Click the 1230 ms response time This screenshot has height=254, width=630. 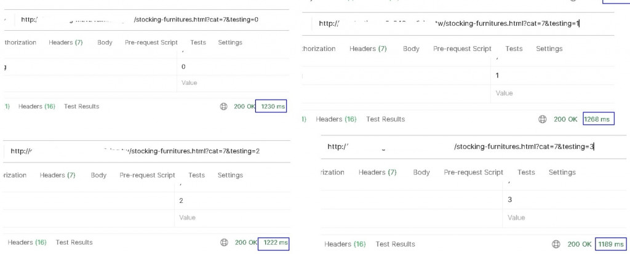coord(273,106)
